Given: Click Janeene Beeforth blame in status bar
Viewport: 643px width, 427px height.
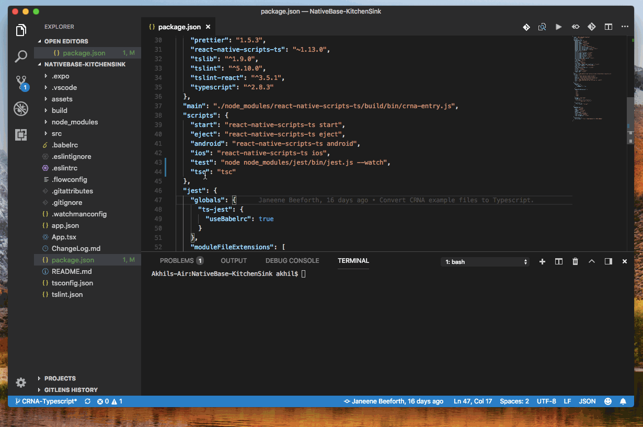Looking at the screenshot, I should 393,401.
